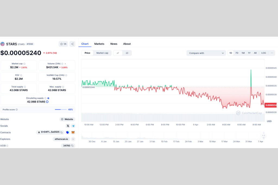Open Profile score info icon
This screenshot has width=278, height=185.
17,110
